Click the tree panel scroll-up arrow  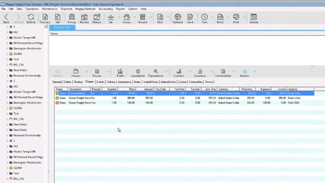tap(46, 26)
